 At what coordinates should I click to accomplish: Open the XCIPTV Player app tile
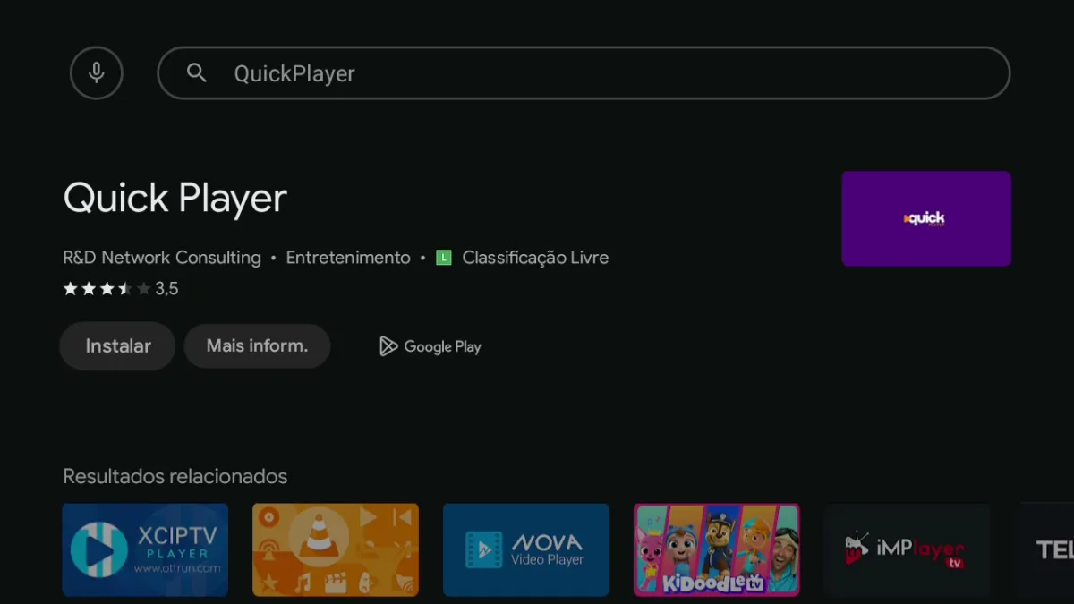click(145, 549)
